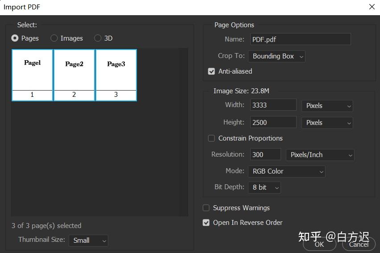Open the Mode RGB Color dropdown
Viewport: 380px width, 253px height.
pos(286,171)
